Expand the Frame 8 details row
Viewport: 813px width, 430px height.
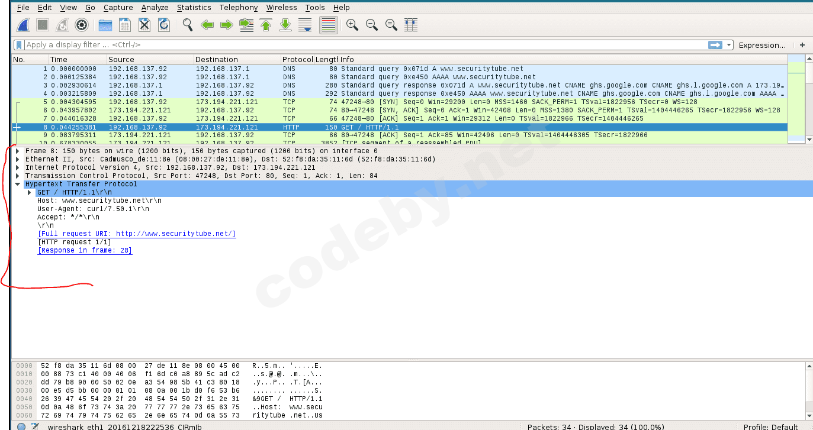(19, 151)
